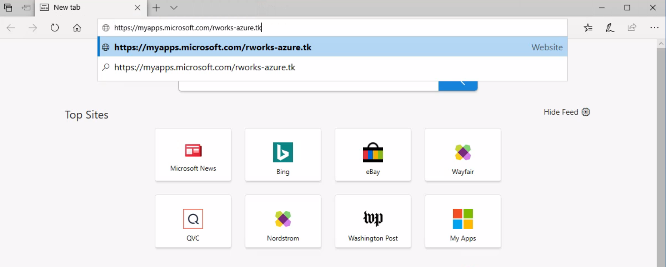The image size is (666, 267).
Task: Open feed settings gear icon
Action: pyautogui.click(x=586, y=112)
